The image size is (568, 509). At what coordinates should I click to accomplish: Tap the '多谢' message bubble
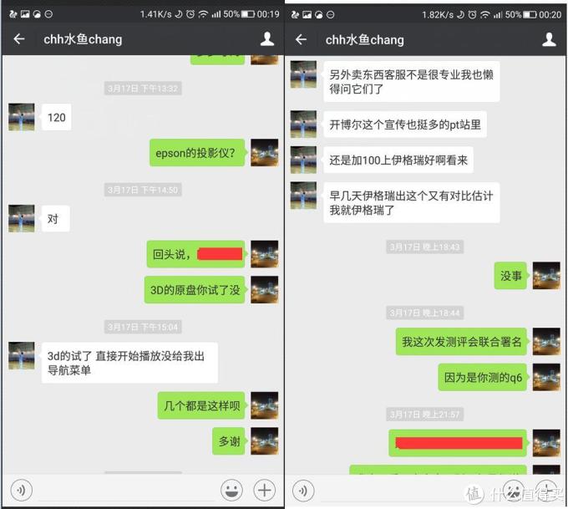click(229, 441)
